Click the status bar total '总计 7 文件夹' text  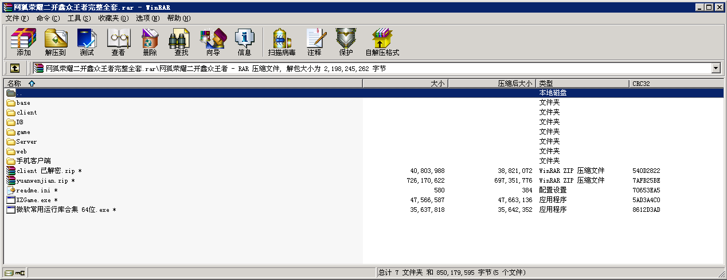pos(401,273)
